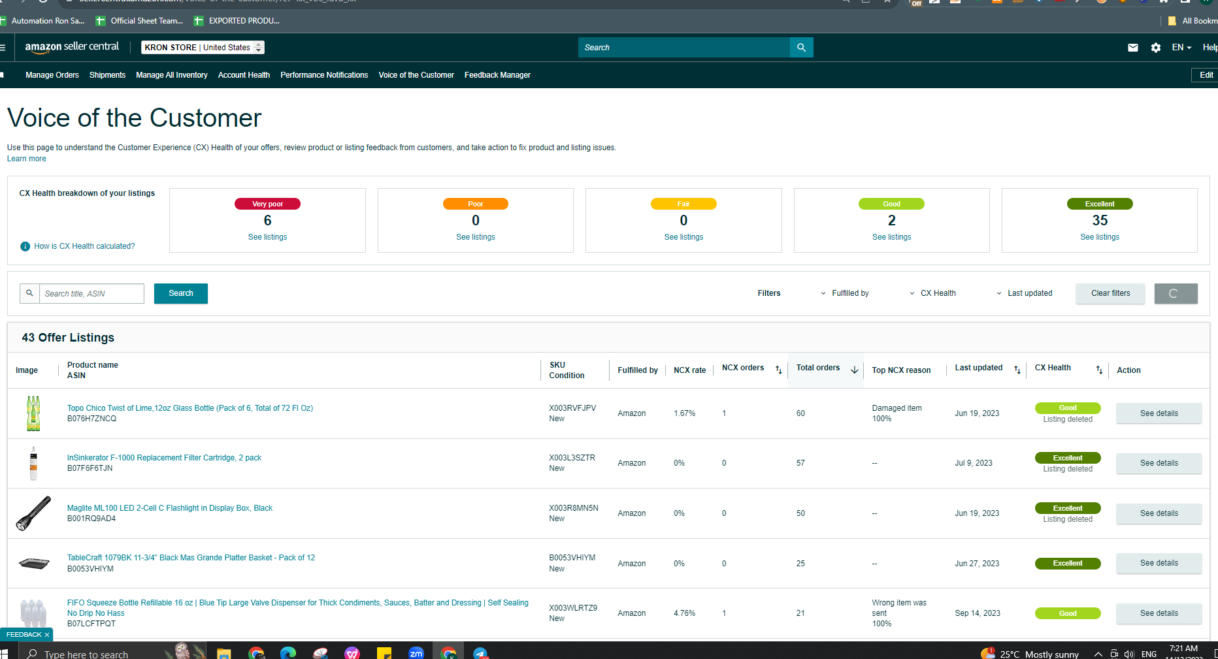Open File Explorer from the taskbar
Screen dimensions: 1218x659
(x=224, y=652)
